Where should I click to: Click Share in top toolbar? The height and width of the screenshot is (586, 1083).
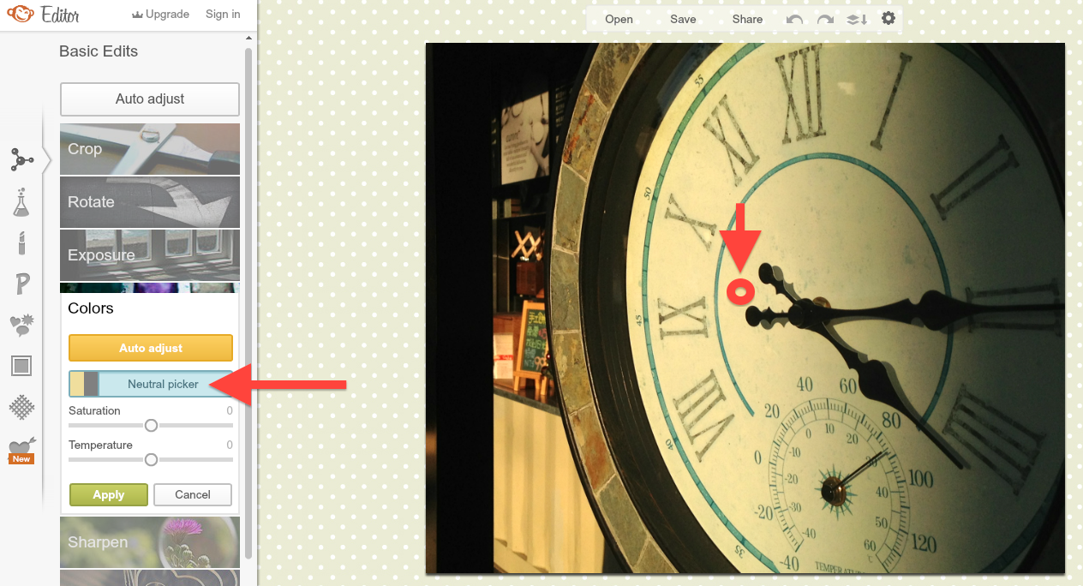click(x=747, y=19)
